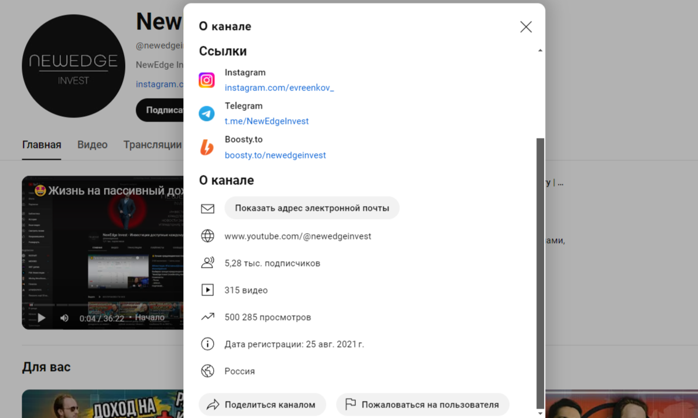
Task: Click the email envelope icon
Action: (207, 208)
